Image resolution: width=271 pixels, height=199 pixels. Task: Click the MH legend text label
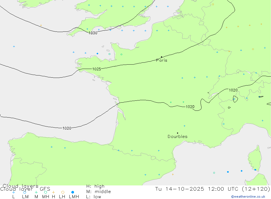[x=46, y=197]
